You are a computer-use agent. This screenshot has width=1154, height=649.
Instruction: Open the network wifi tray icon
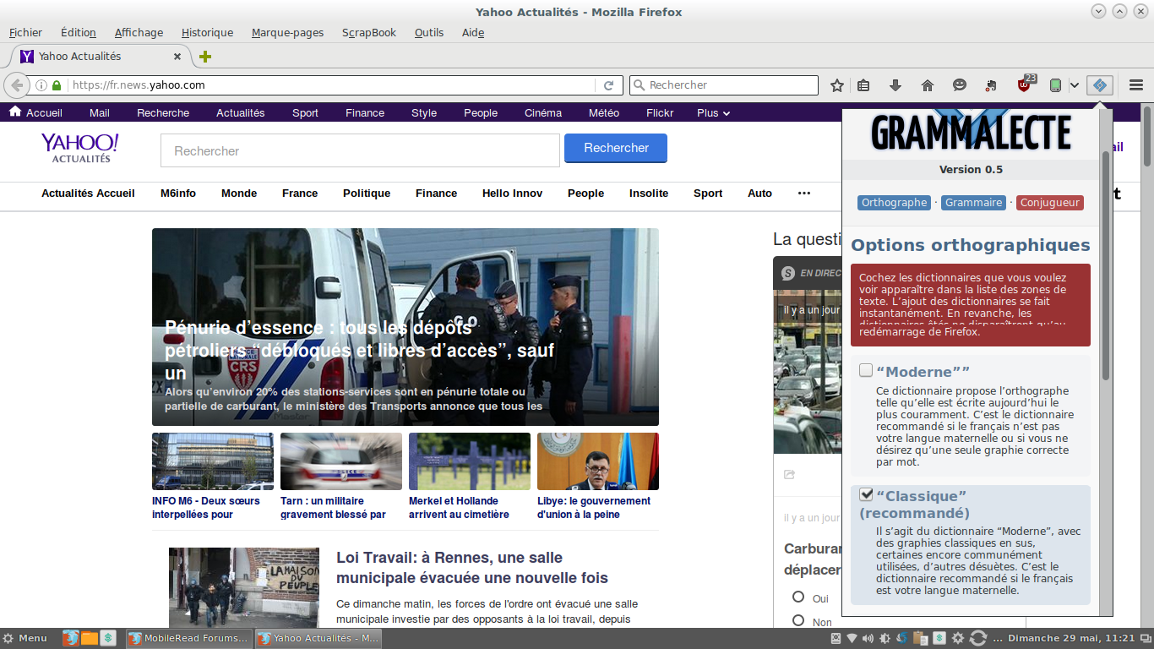(x=852, y=638)
